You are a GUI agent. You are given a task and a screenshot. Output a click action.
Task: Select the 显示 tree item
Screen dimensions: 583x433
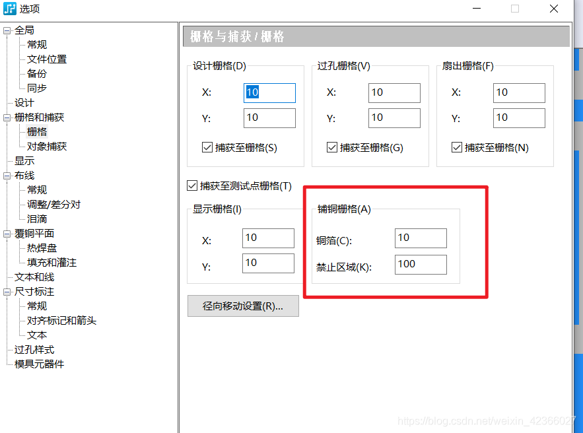pos(24,161)
